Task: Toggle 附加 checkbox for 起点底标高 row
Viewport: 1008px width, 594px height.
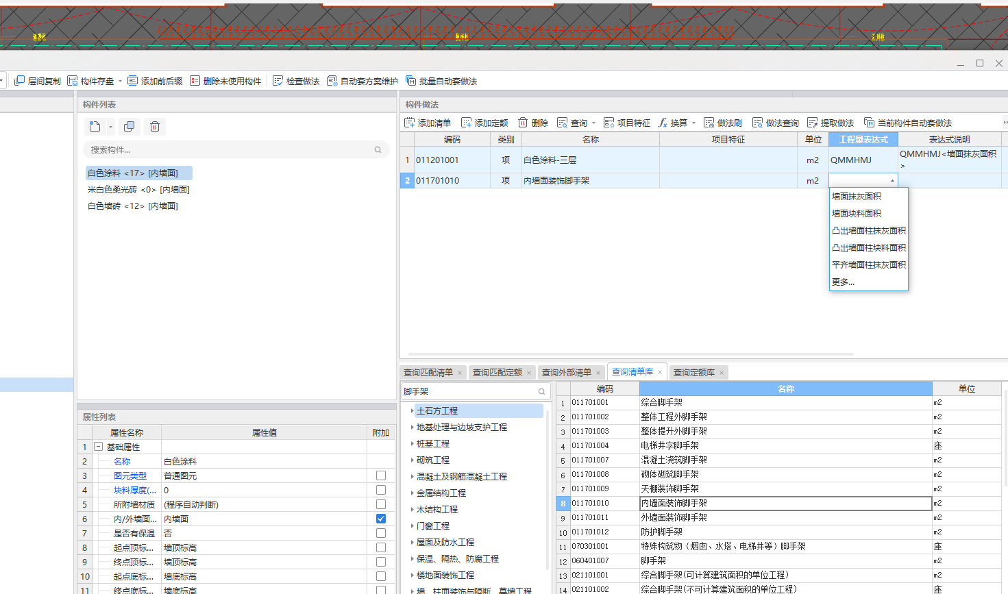Action: tap(381, 576)
